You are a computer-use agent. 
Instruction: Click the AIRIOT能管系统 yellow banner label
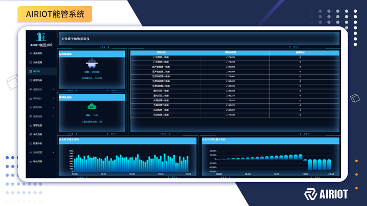[55, 14]
